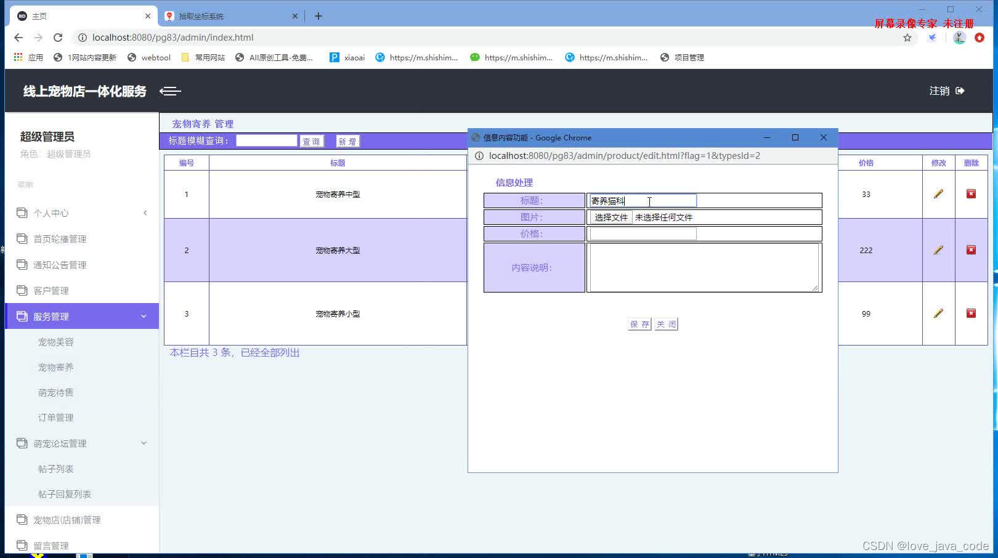Image resolution: width=998 pixels, height=558 pixels.
Task: Click the 关闭 button in the popup
Action: point(666,324)
